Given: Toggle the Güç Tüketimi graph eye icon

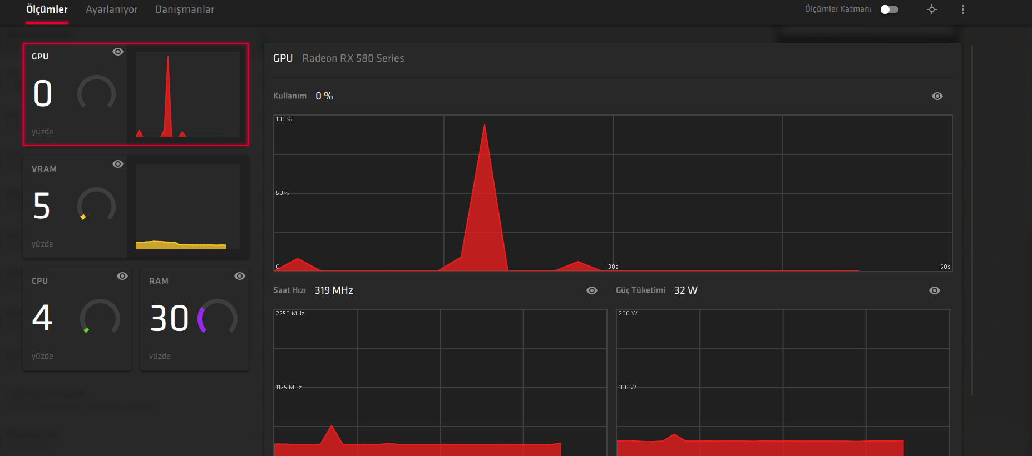Looking at the screenshot, I should pos(935,290).
